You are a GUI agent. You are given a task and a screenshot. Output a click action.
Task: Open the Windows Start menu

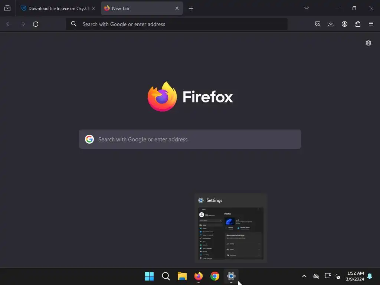point(149,276)
